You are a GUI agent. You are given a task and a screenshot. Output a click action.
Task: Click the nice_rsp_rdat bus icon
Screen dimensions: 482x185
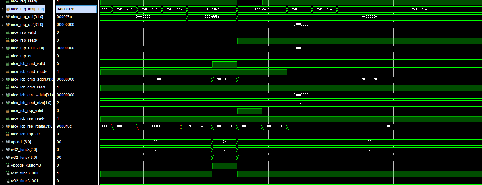(x=8, y=48)
